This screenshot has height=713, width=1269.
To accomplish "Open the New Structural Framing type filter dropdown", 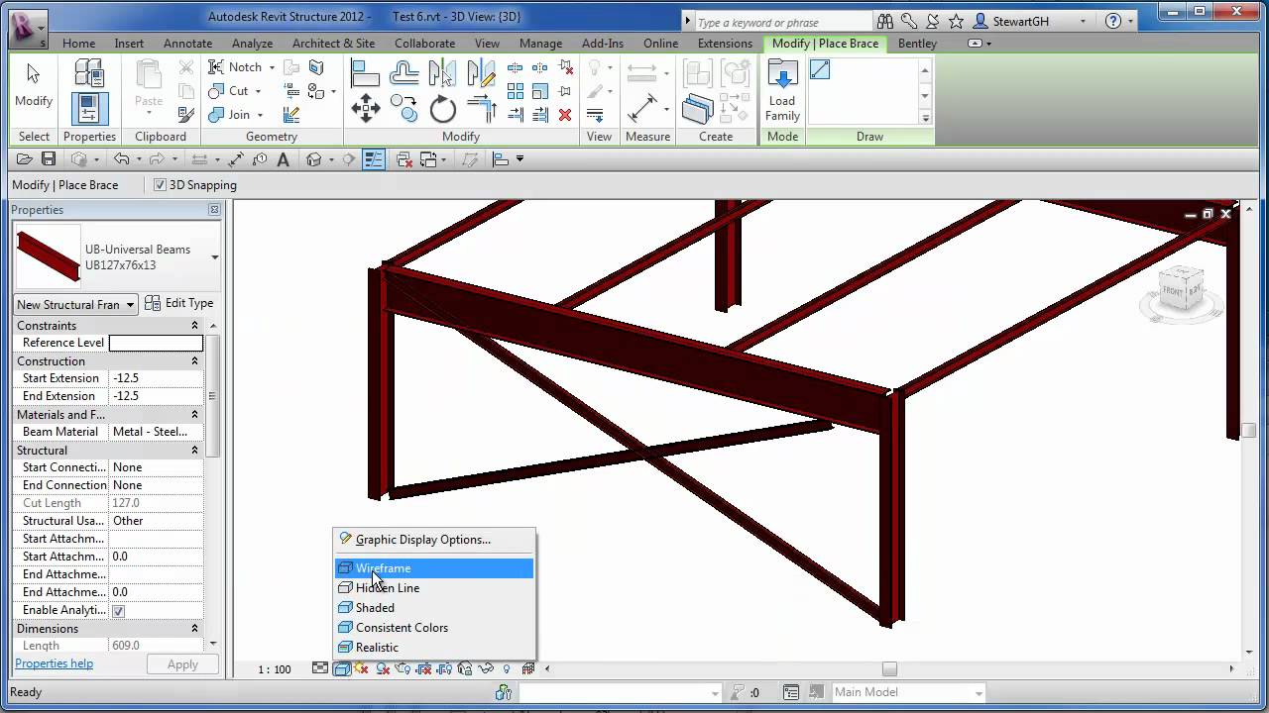I will (x=75, y=304).
